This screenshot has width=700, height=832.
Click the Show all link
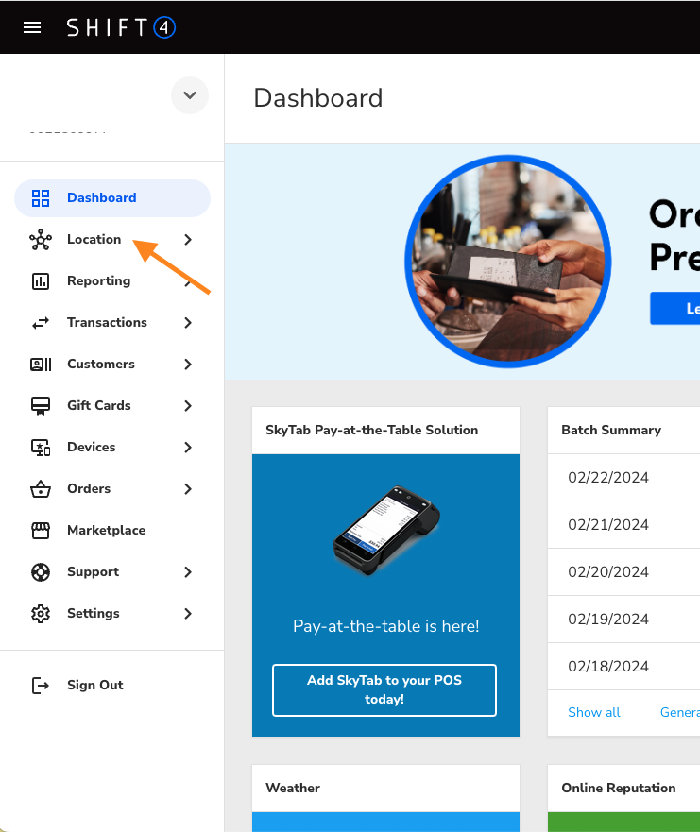[594, 712]
